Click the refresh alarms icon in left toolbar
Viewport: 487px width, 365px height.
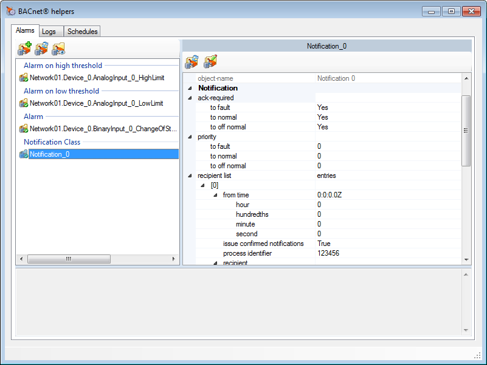pos(41,49)
